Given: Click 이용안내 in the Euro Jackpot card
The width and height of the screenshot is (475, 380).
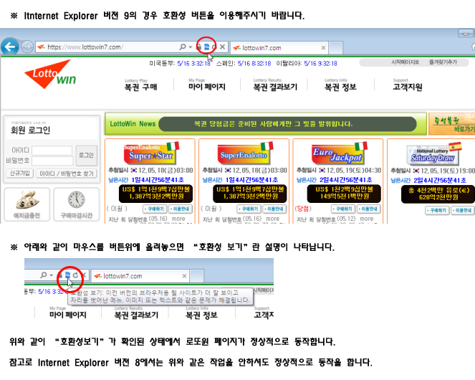Looking at the screenshot, I should [369, 209].
